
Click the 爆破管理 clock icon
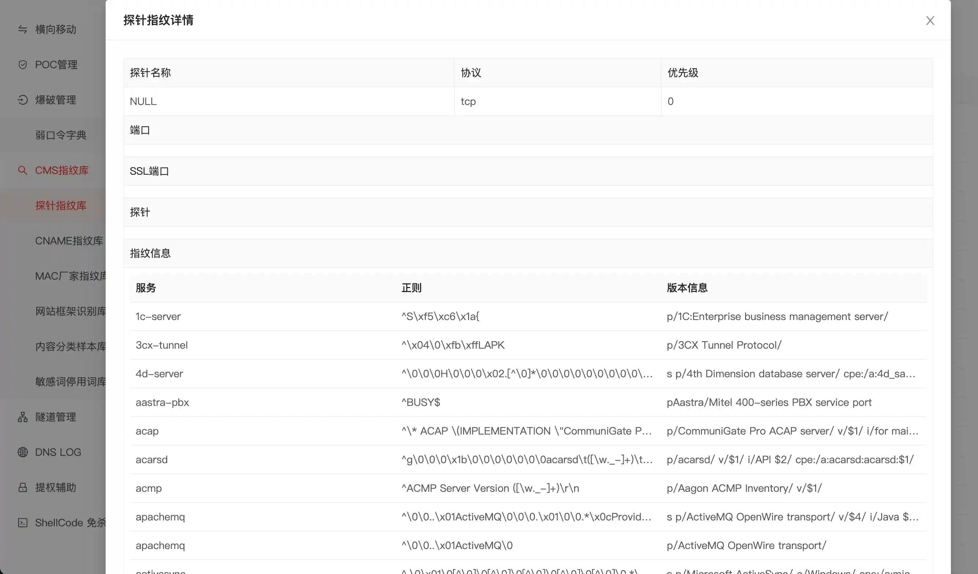coord(22,100)
